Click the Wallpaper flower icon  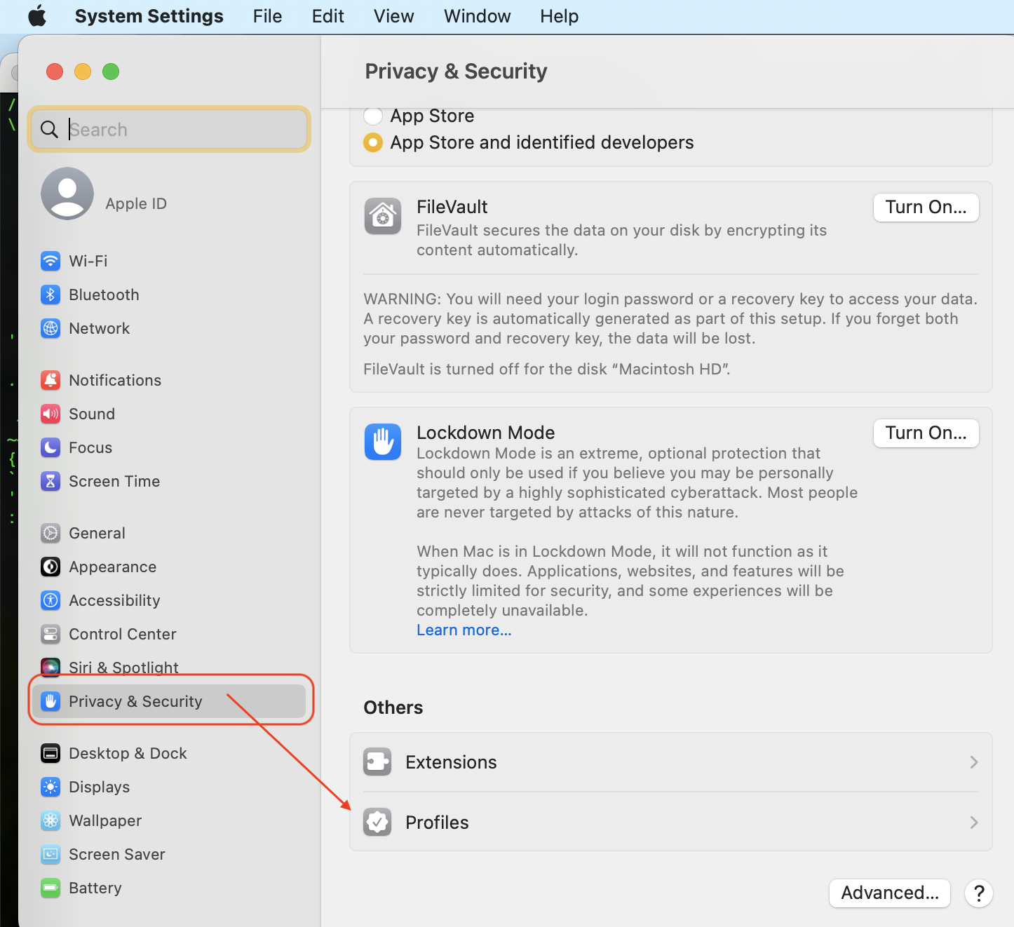50,820
